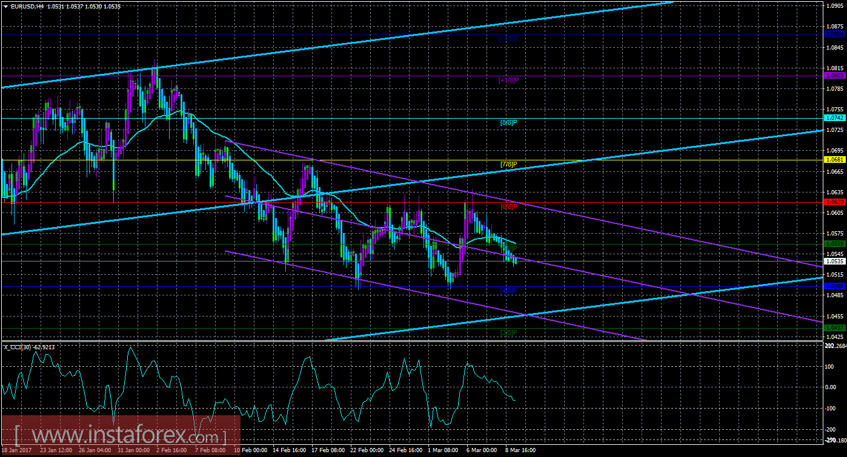Screen dimensions: 847x457
Task: Click the 1.0665 price scale label
Action: point(834,171)
